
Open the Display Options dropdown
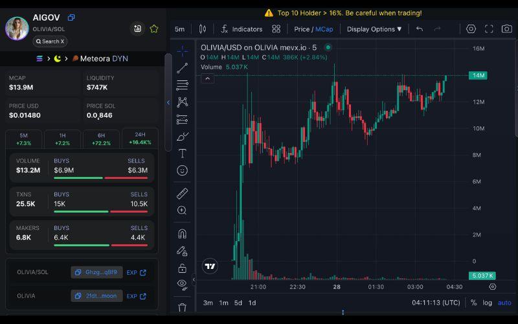click(x=374, y=29)
